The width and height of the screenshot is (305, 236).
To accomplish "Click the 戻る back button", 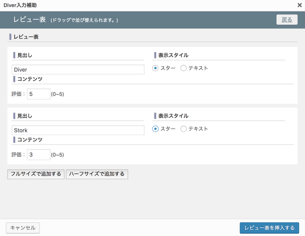I will (x=287, y=20).
